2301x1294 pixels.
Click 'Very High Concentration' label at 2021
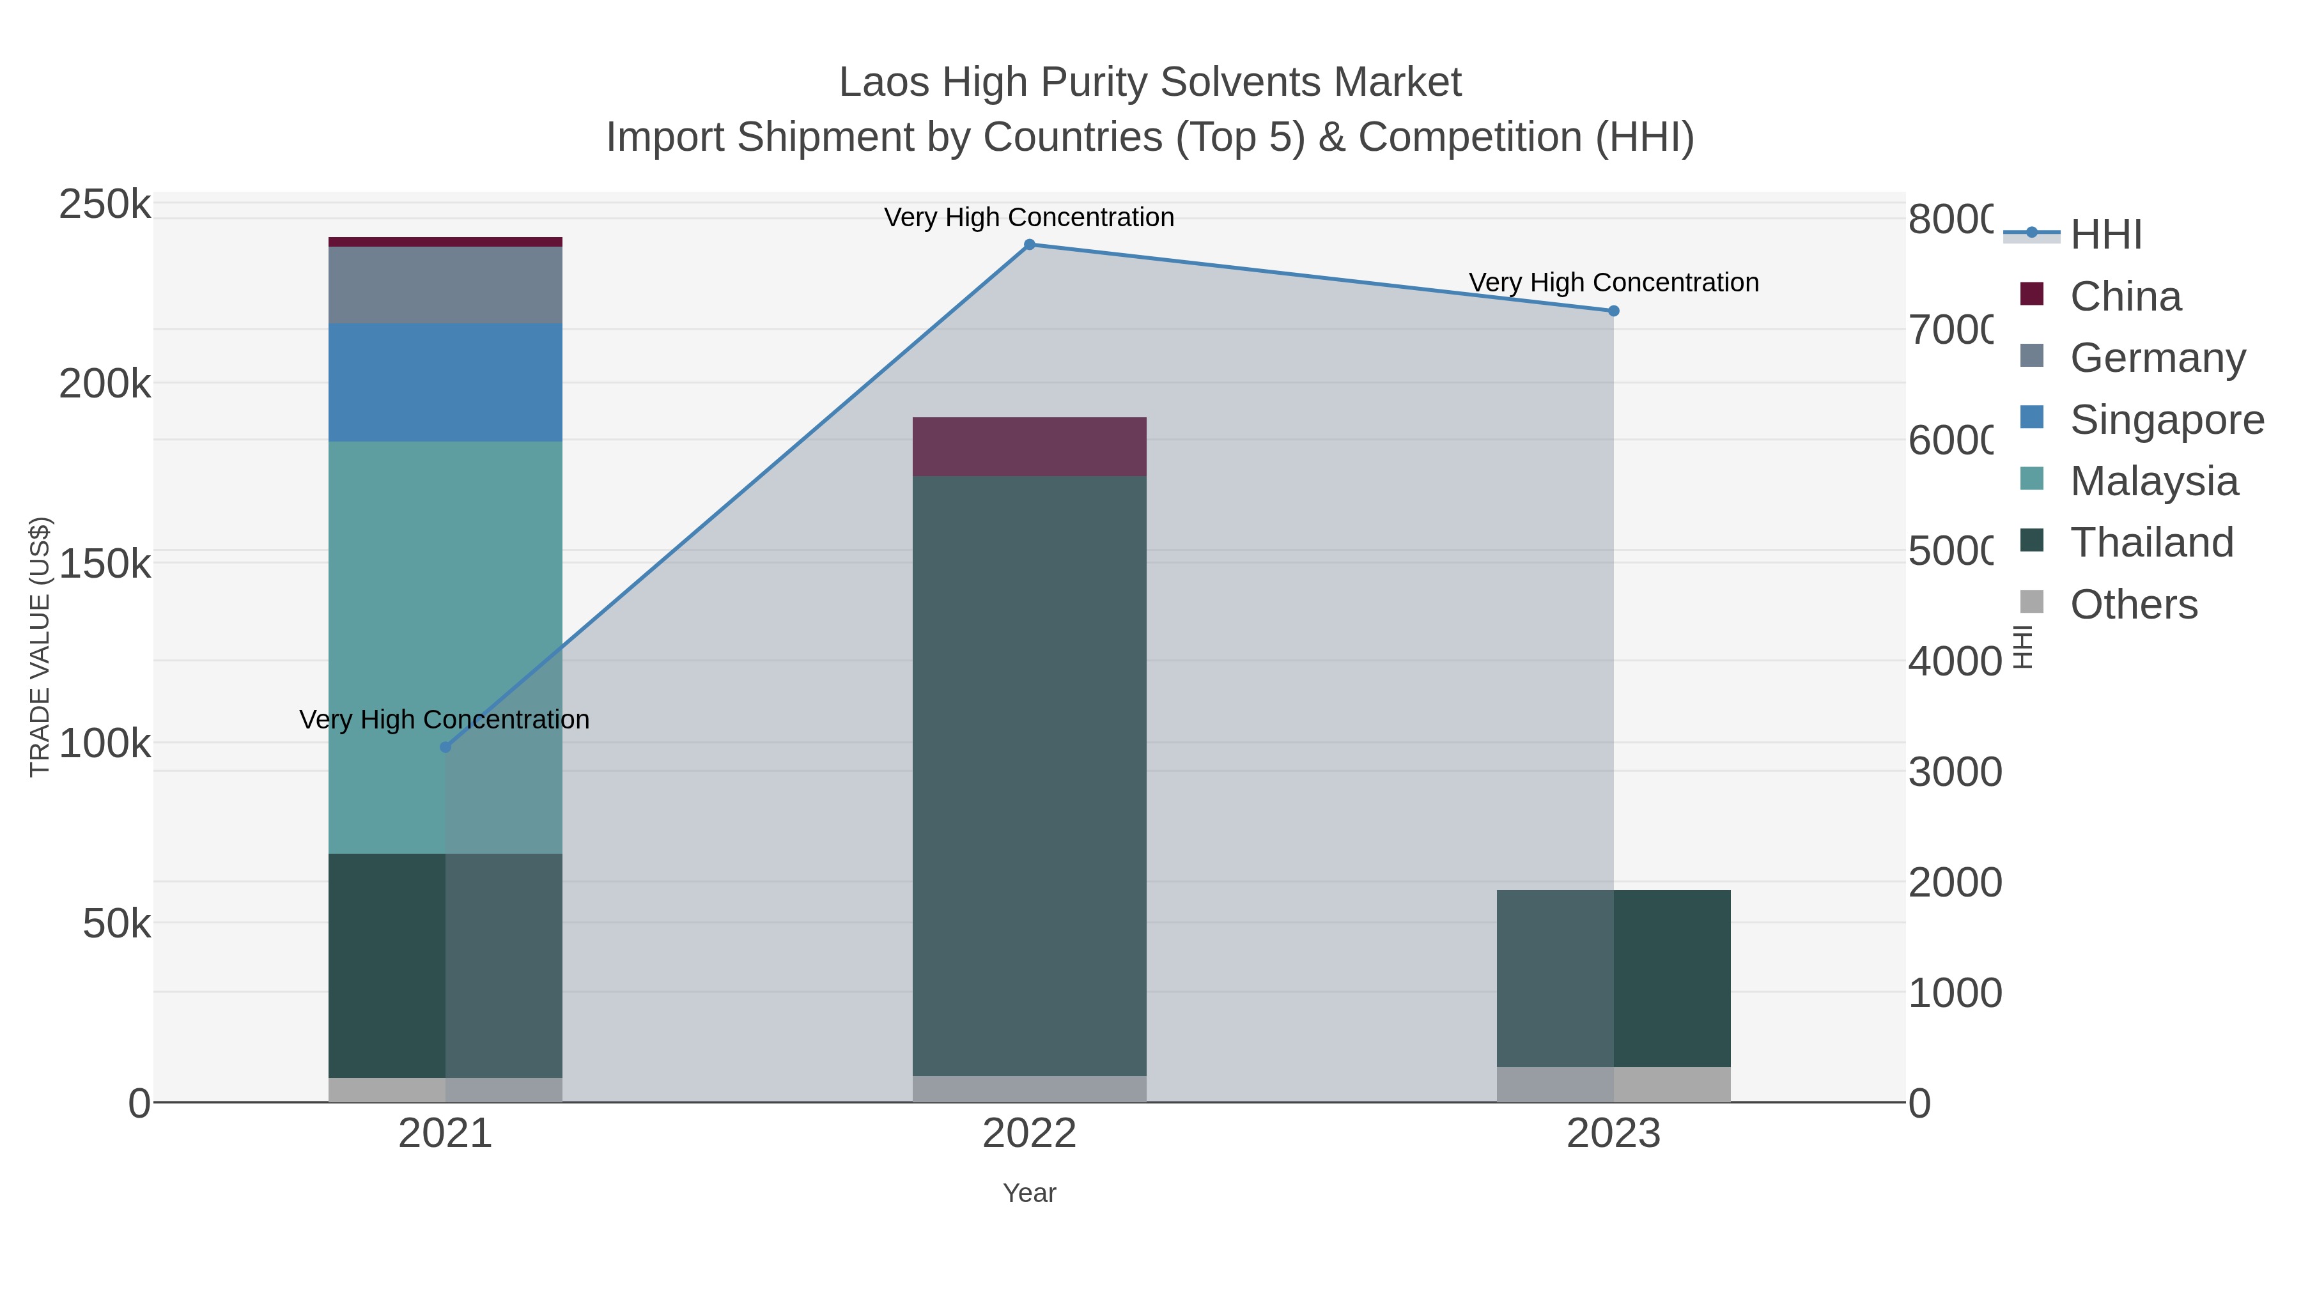444,720
